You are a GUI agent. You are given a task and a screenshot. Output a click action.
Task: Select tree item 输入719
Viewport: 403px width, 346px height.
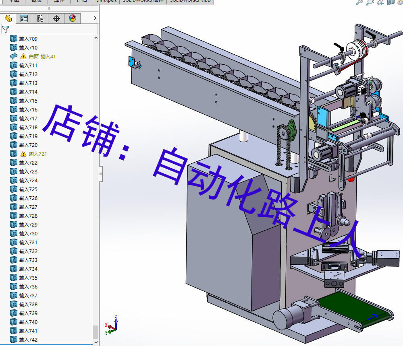[28, 136]
